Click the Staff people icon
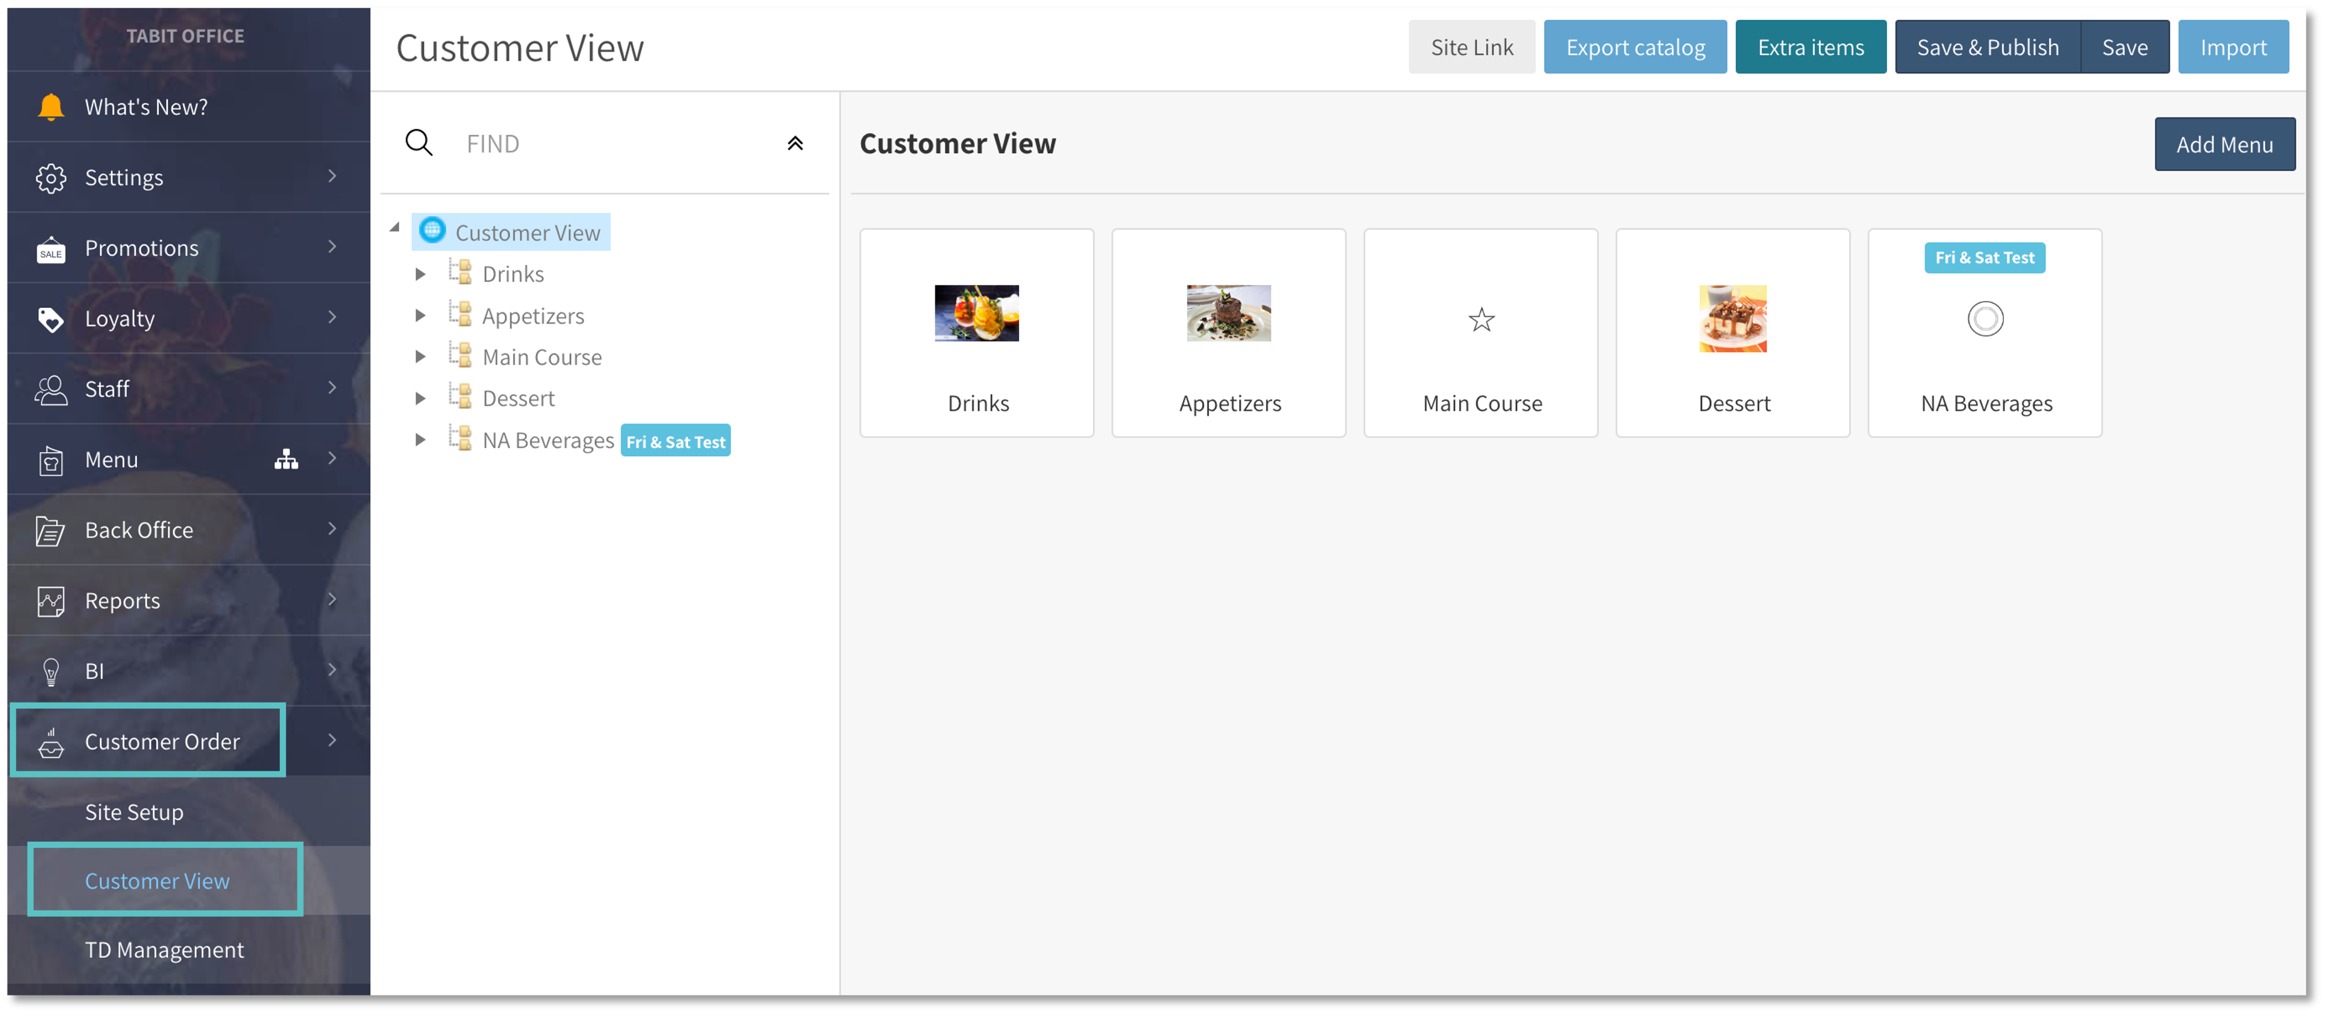This screenshot has height=1016, width=2325. [x=51, y=390]
